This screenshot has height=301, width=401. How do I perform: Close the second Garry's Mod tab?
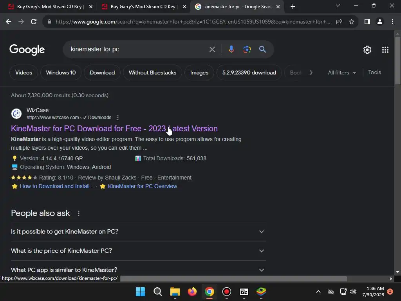(x=184, y=7)
